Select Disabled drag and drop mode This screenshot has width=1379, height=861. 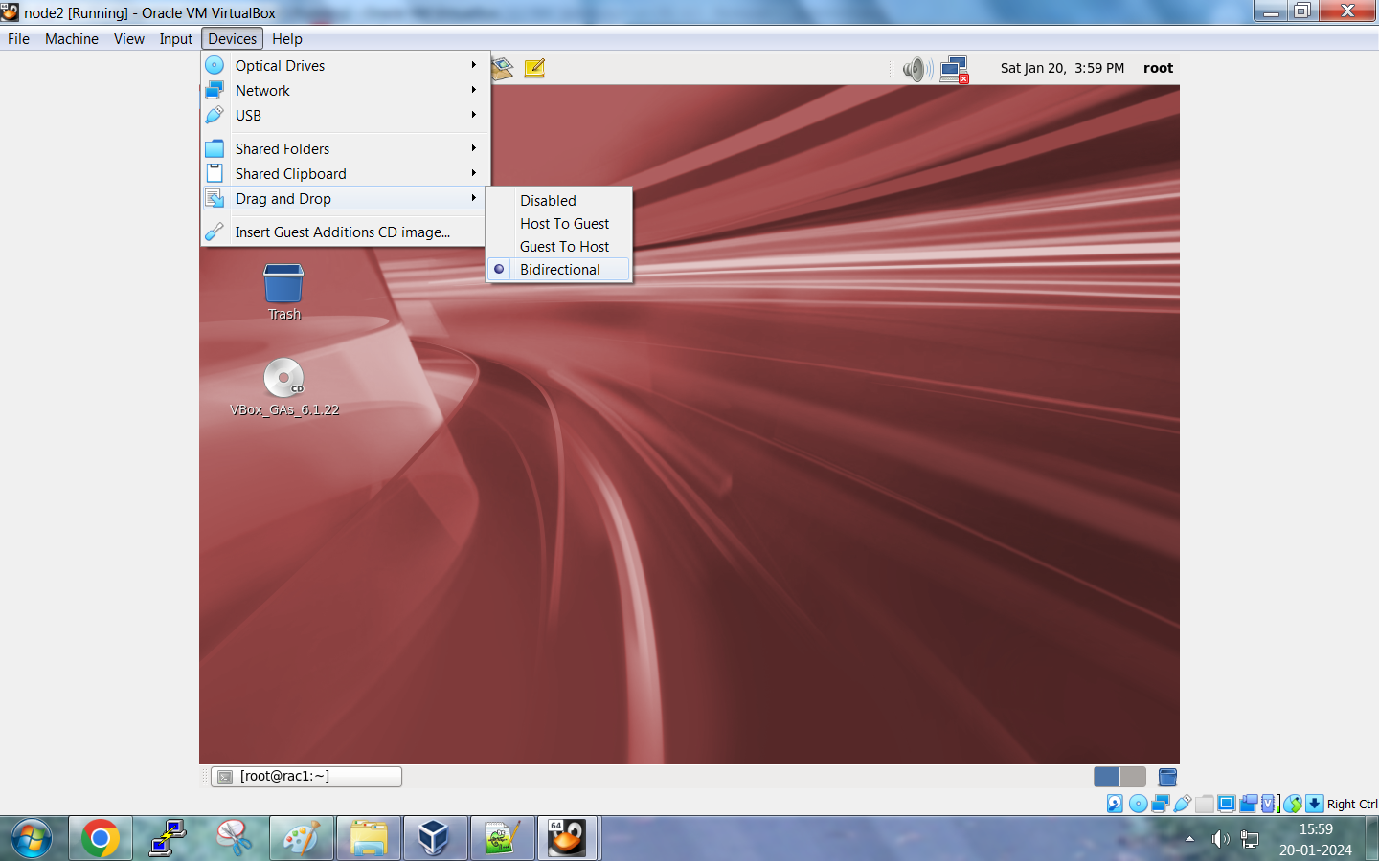[x=559, y=201]
